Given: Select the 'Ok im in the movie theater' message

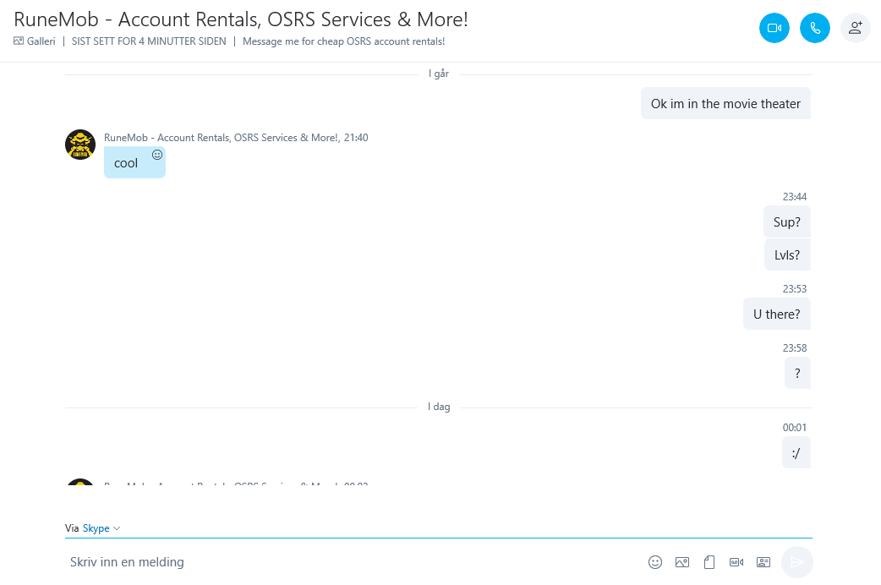Looking at the screenshot, I should 725,103.
